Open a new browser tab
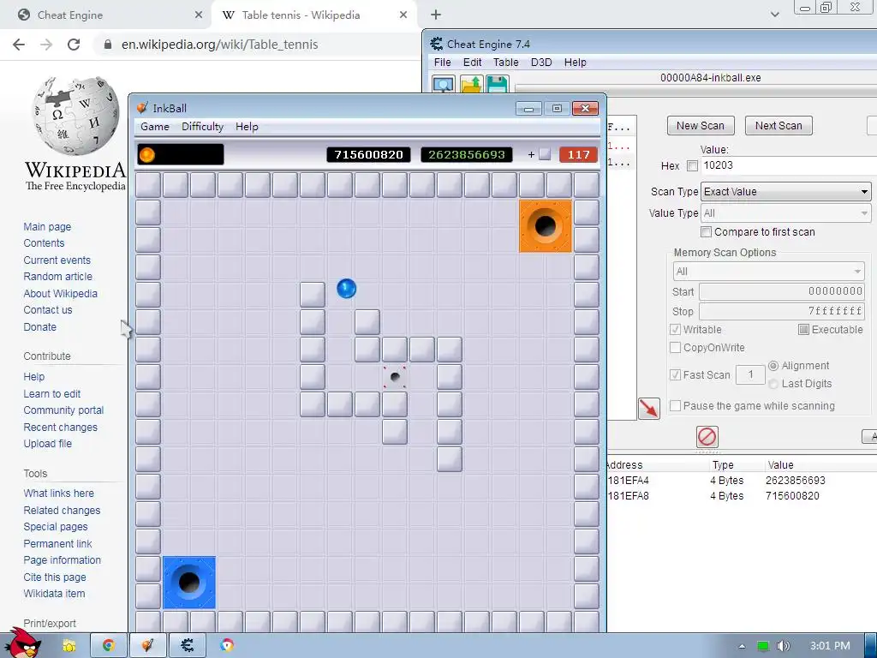The image size is (877, 658). [436, 15]
